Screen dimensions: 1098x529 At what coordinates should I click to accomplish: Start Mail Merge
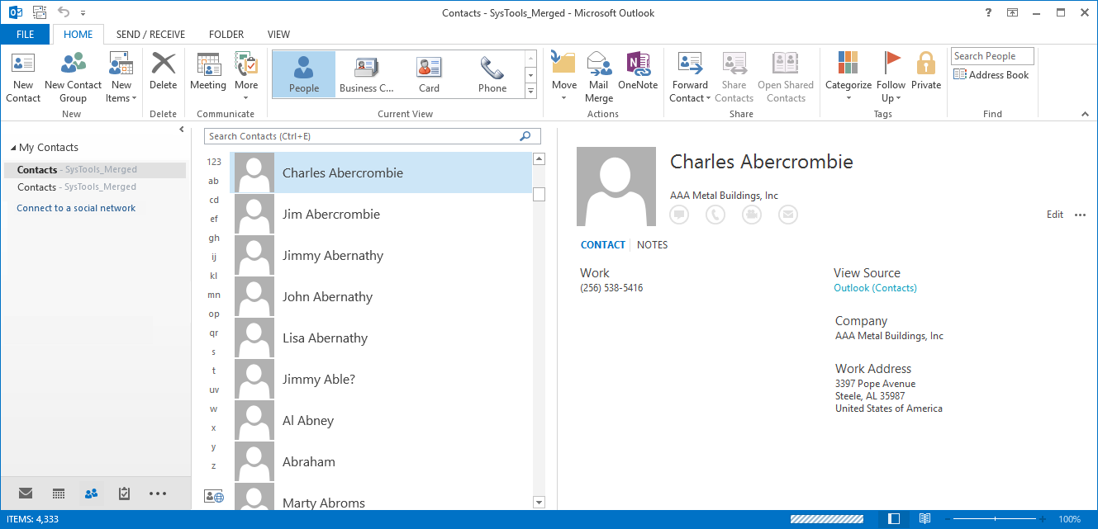(599, 78)
